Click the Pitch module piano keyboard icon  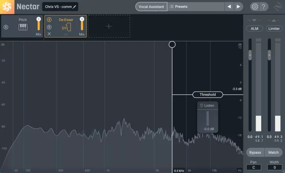(x=22, y=27)
